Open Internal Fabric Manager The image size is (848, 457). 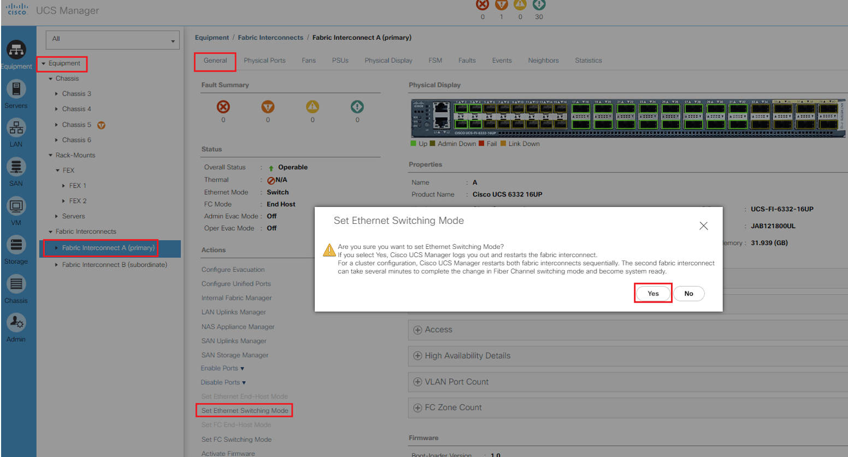[237, 298]
